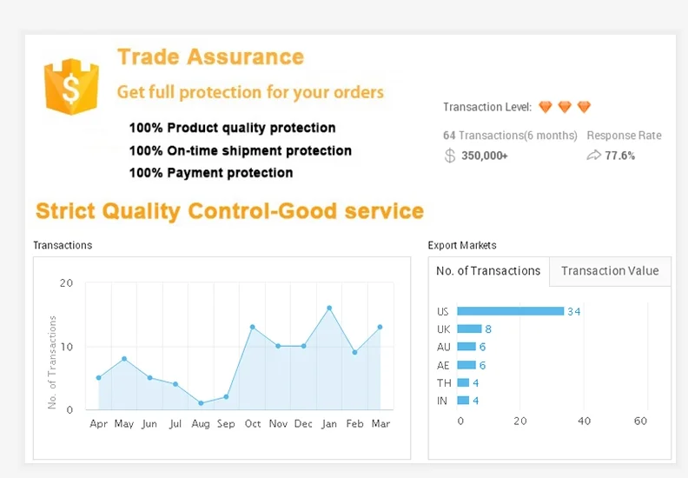
Task: Switch to the Transaction Value tab
Action: [x=610, y=271]
